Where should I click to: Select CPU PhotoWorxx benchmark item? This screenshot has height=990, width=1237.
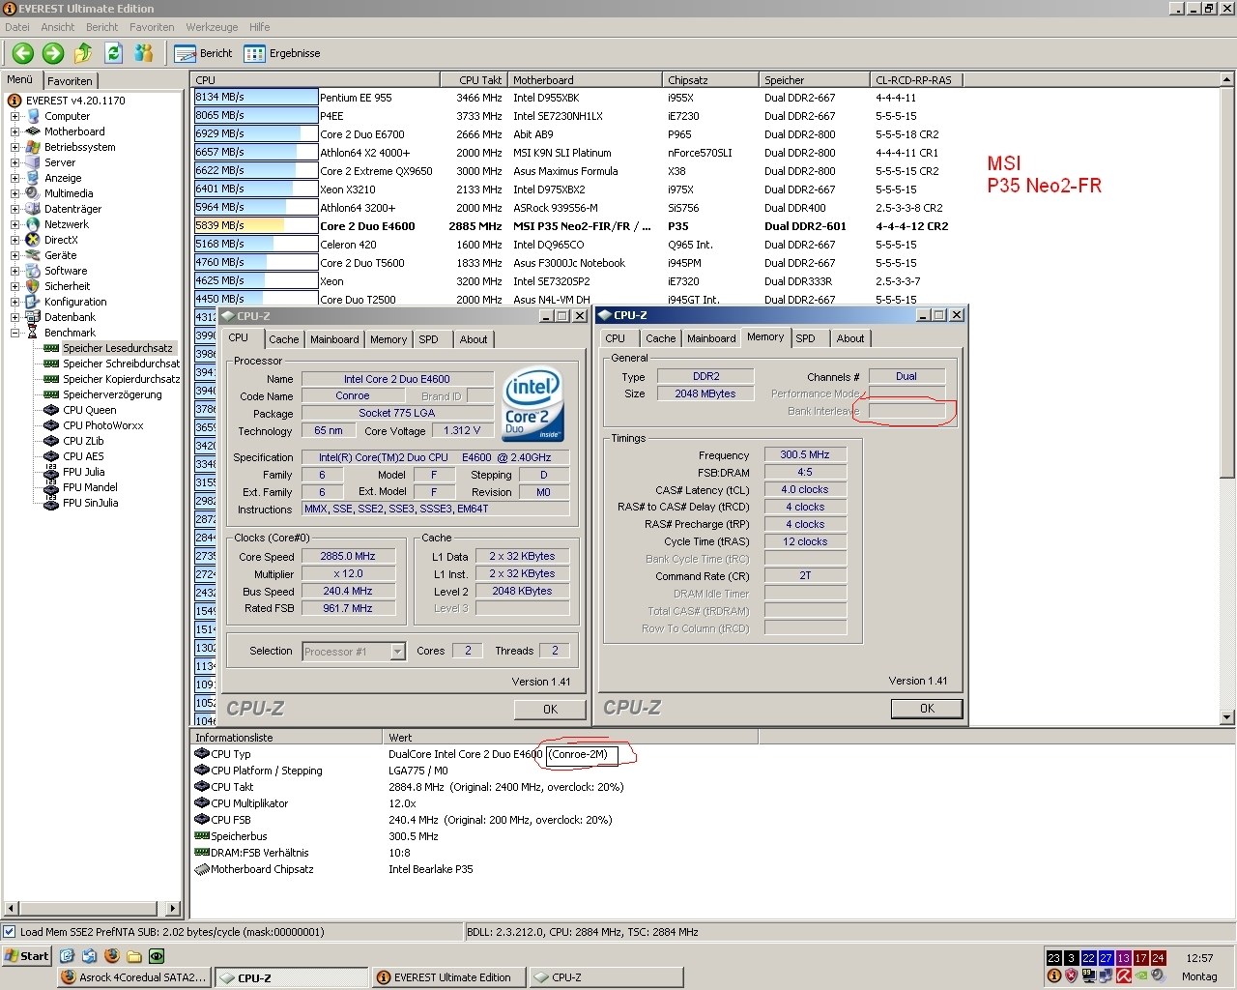click(103, 425)
